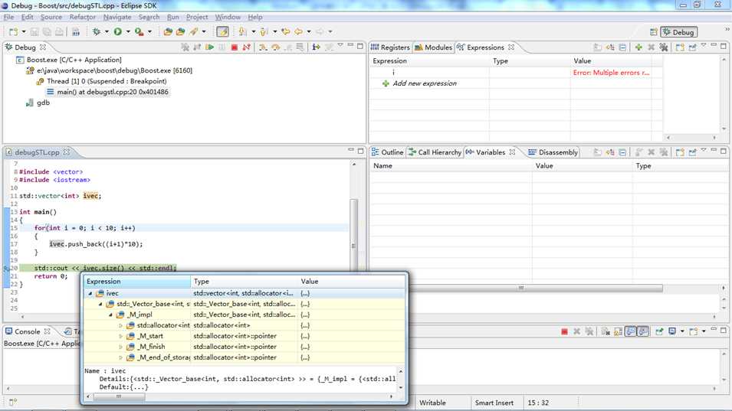Click the New file toolbar icon
The image size is (732, 411).
[x=13, y=31]
